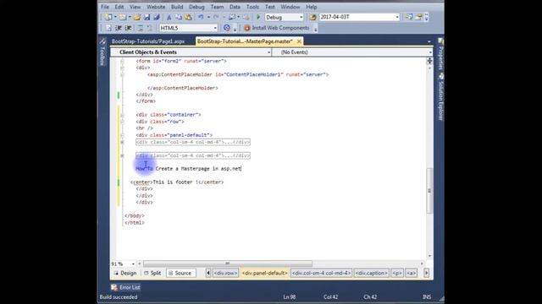Select the <div.row> breadcrumb tag
This screenshot has height=304, width=542.
click(225, 273)
